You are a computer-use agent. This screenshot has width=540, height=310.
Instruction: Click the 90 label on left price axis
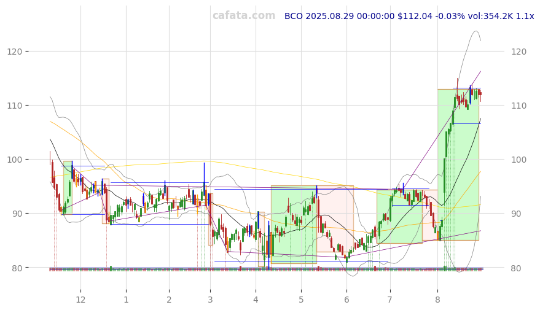[x=17, y=214]
